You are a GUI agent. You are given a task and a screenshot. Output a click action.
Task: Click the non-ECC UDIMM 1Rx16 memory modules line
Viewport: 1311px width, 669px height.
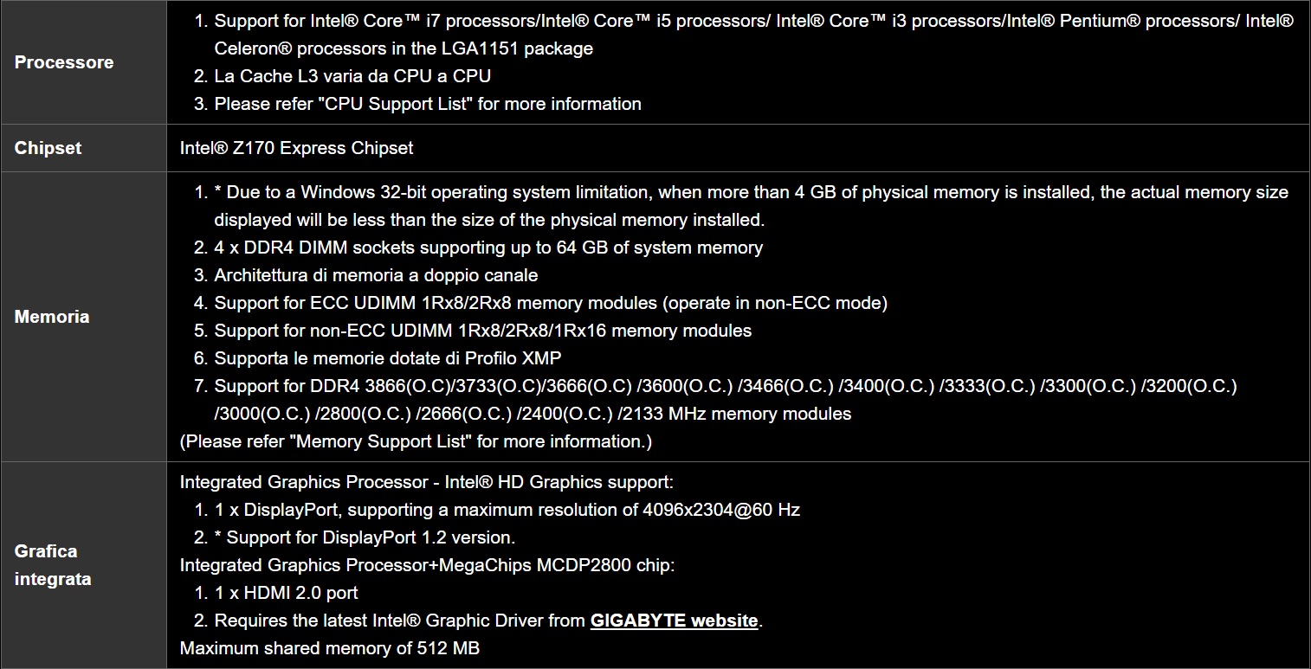[x=482, y=331]
